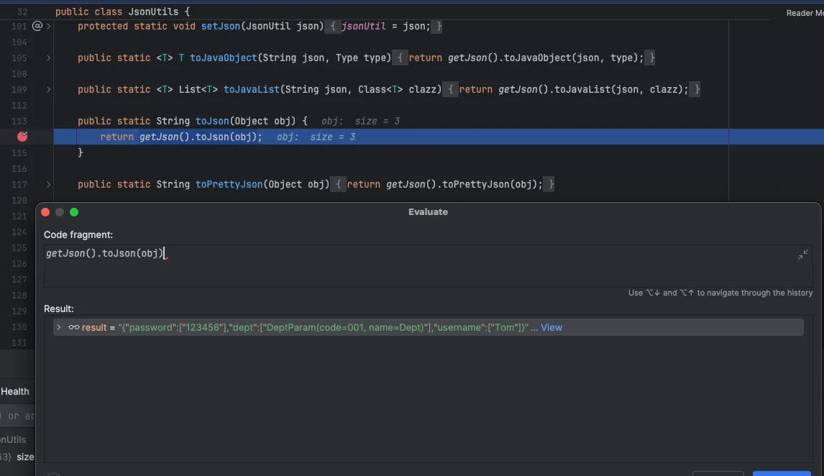Expand the folded setJson method on line 101

click(48, 26)
